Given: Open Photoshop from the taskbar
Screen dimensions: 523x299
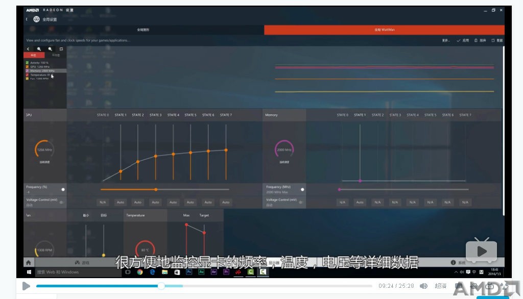Looking at the screenshot, I should [x=189, y=272].
